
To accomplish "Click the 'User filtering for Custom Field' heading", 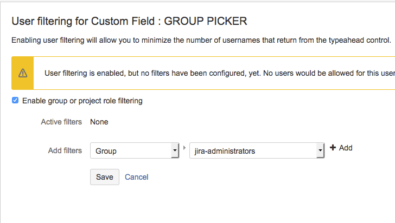I will pos(83,21).
